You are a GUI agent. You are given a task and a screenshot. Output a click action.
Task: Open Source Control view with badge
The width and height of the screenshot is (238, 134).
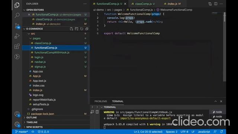click(x=17, y=26)
